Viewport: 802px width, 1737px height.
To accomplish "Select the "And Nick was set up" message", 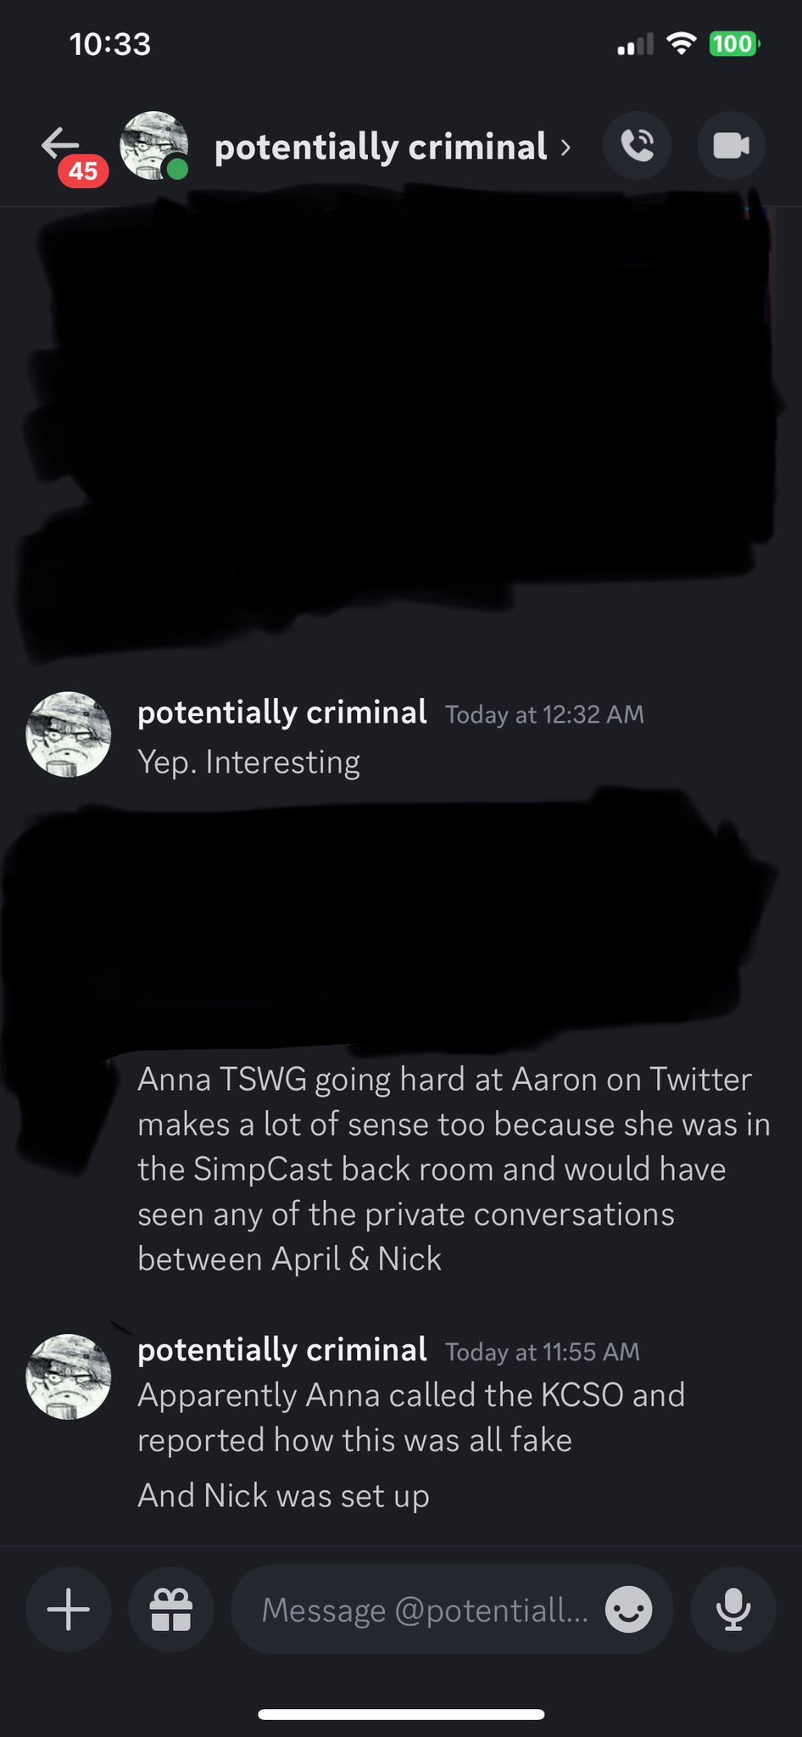I will pos(283,1495).
